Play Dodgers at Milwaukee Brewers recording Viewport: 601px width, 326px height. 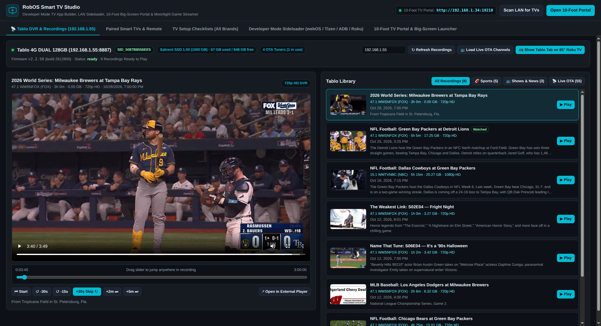coord(566,294)
